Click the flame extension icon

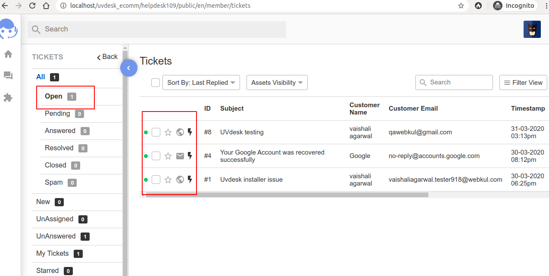[478, 6]
